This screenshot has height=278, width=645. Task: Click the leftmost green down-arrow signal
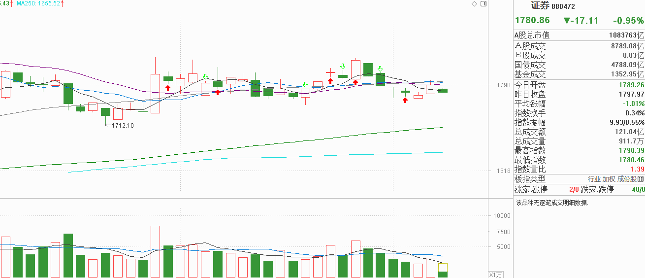205,77
